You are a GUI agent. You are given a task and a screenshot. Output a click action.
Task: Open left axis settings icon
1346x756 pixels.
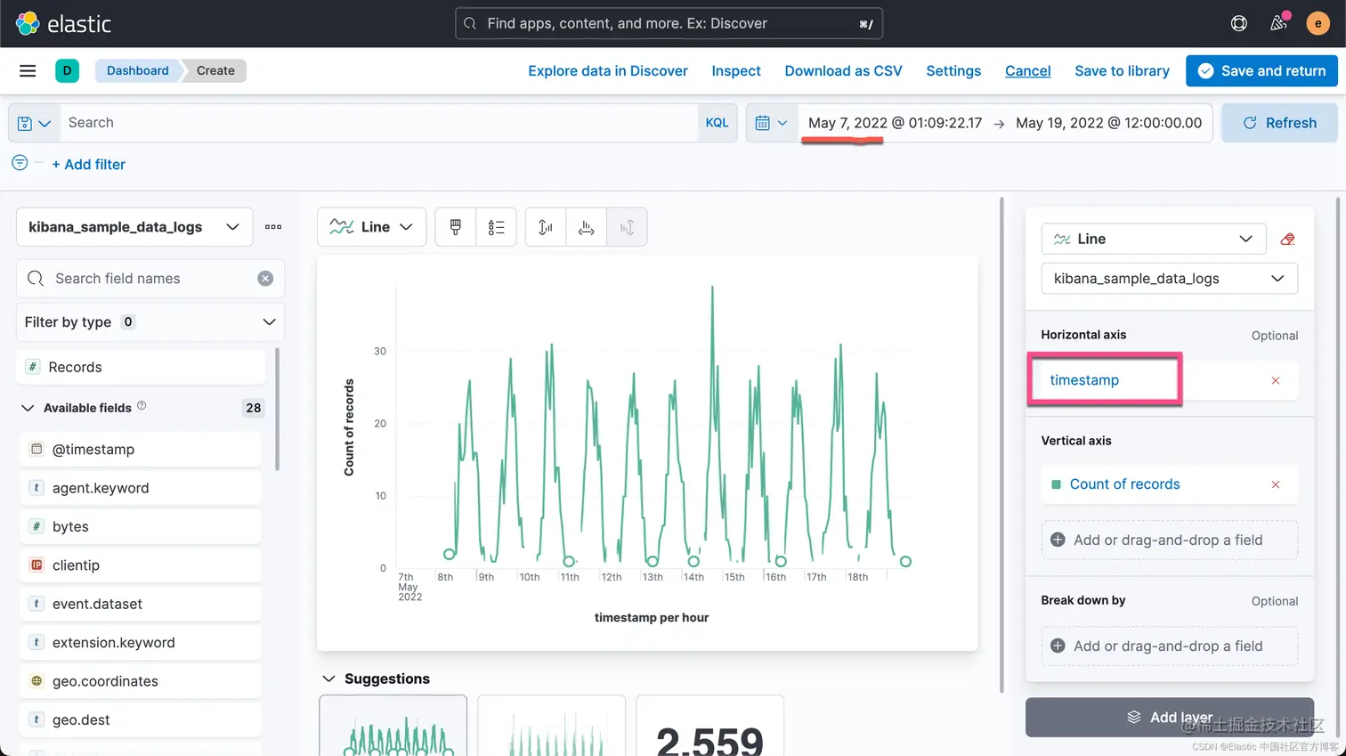pyautogui.click(x=546, y=227)
